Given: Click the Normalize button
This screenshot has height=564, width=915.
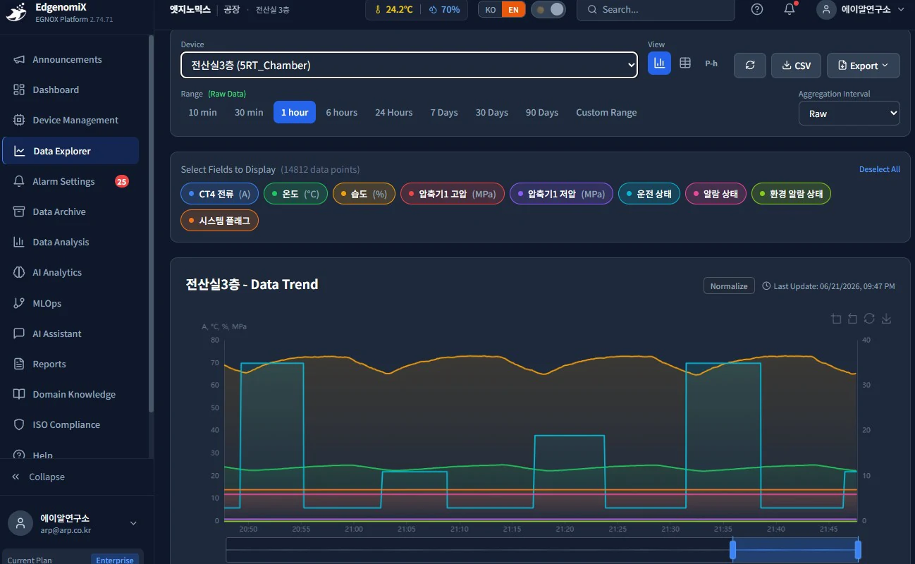Looking at the screenshot, I should [x=729, y=286].
